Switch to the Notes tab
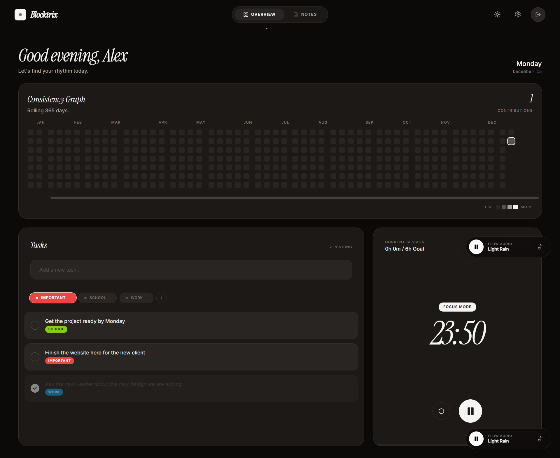560x458 pixels. (x=305, y=14)
